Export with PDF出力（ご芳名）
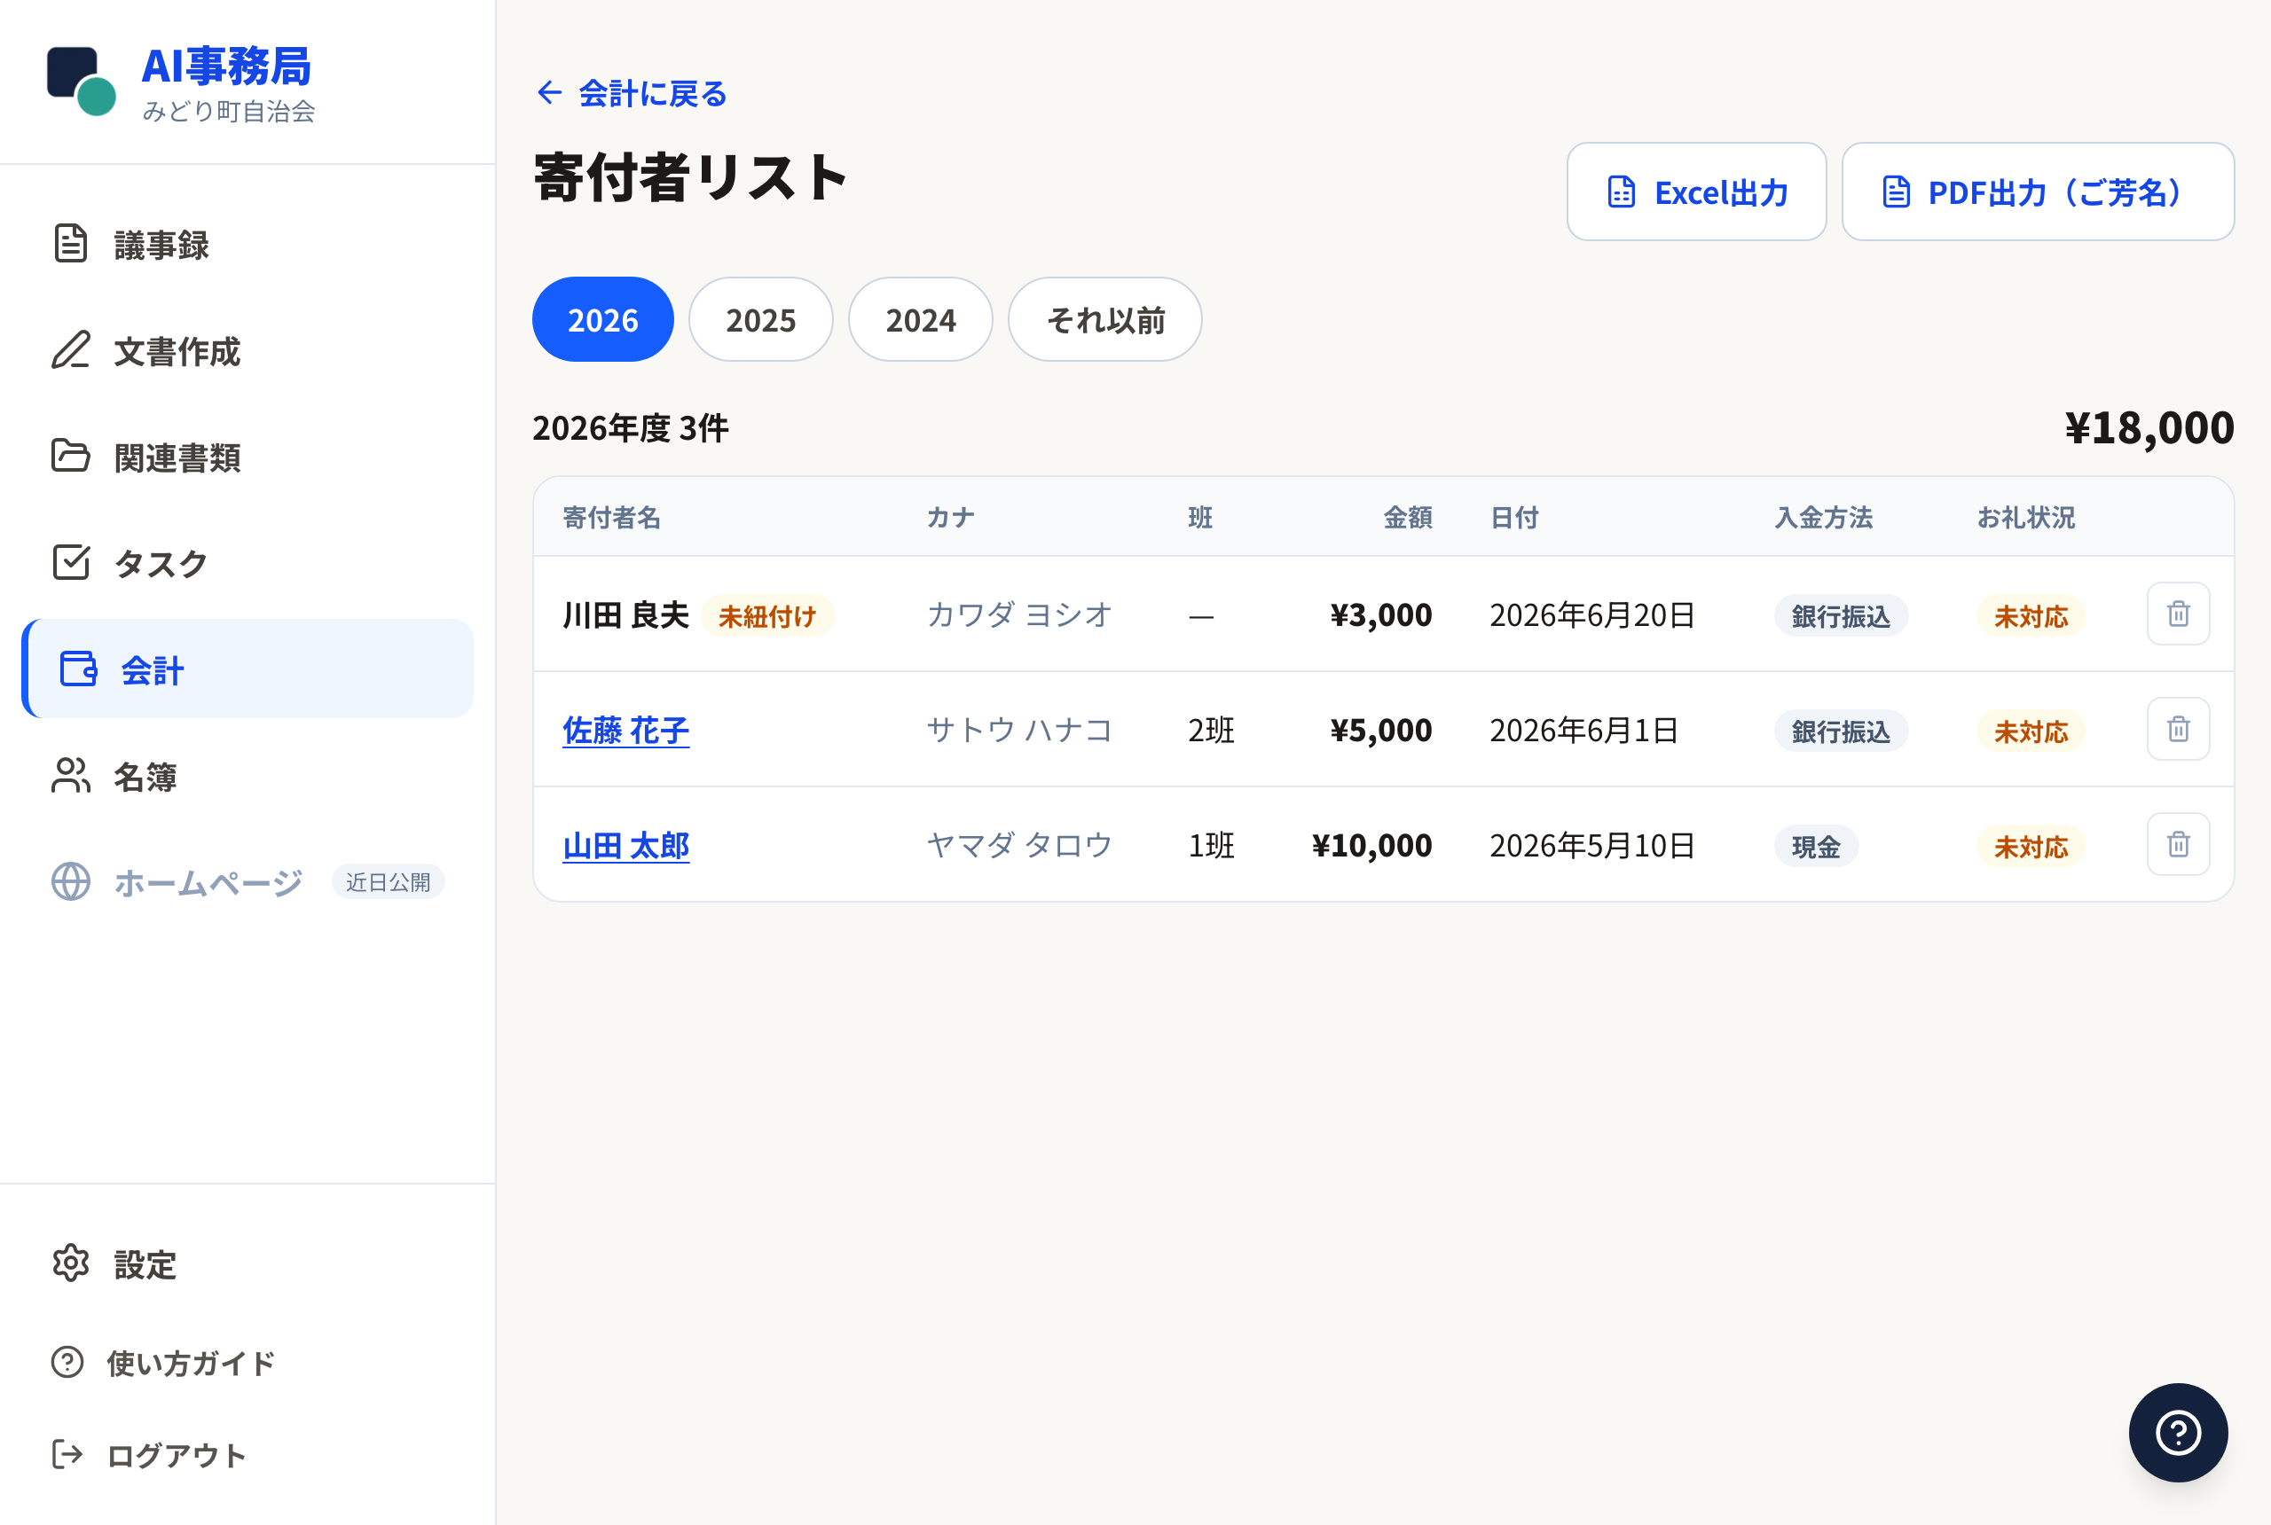Screen dimensions: 2271x1525 click(x=2038, y=192)
